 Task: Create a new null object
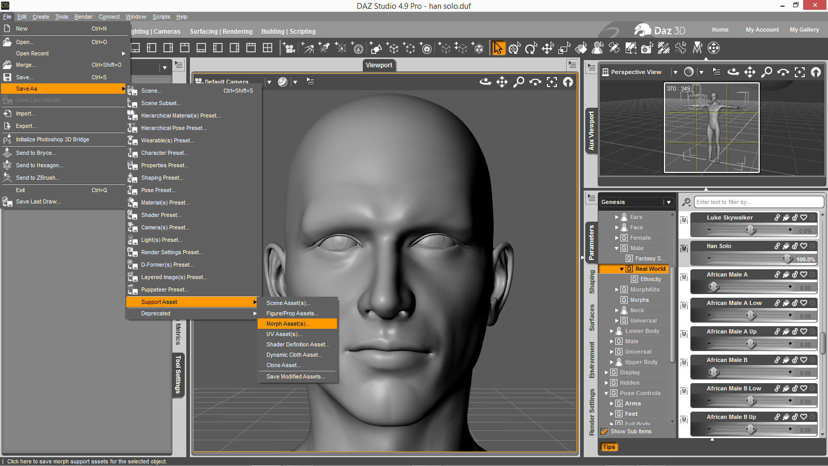393,48
